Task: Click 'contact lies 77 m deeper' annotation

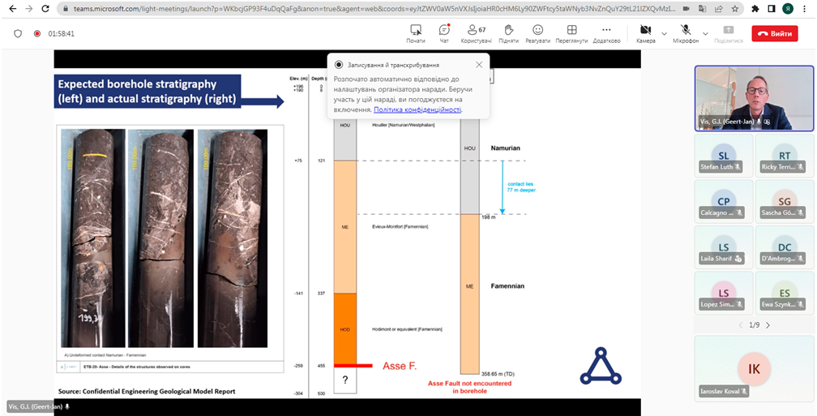Action: (x=520, y=187)
